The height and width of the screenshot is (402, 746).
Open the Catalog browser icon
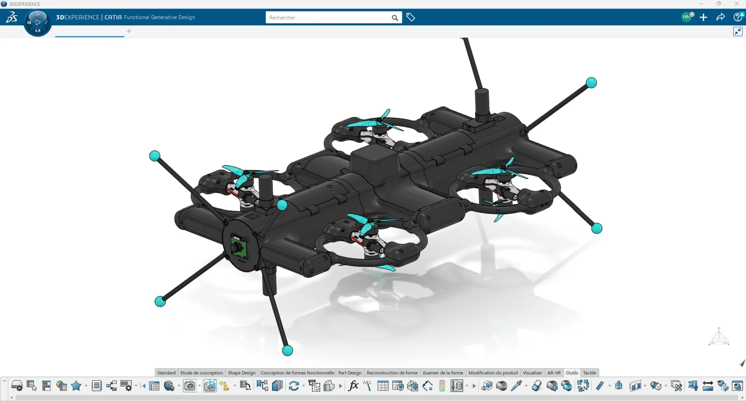click(x=277, y=385)
